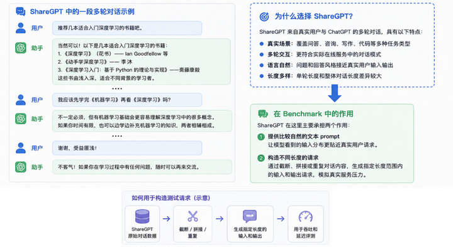Click the target icon beside 为什么选择 ShareGPT?
453x247 pixels.
point(264,17)
